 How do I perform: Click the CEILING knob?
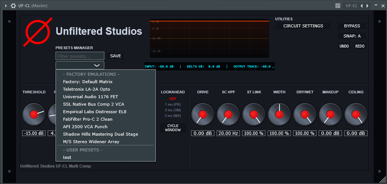[356, 115]
